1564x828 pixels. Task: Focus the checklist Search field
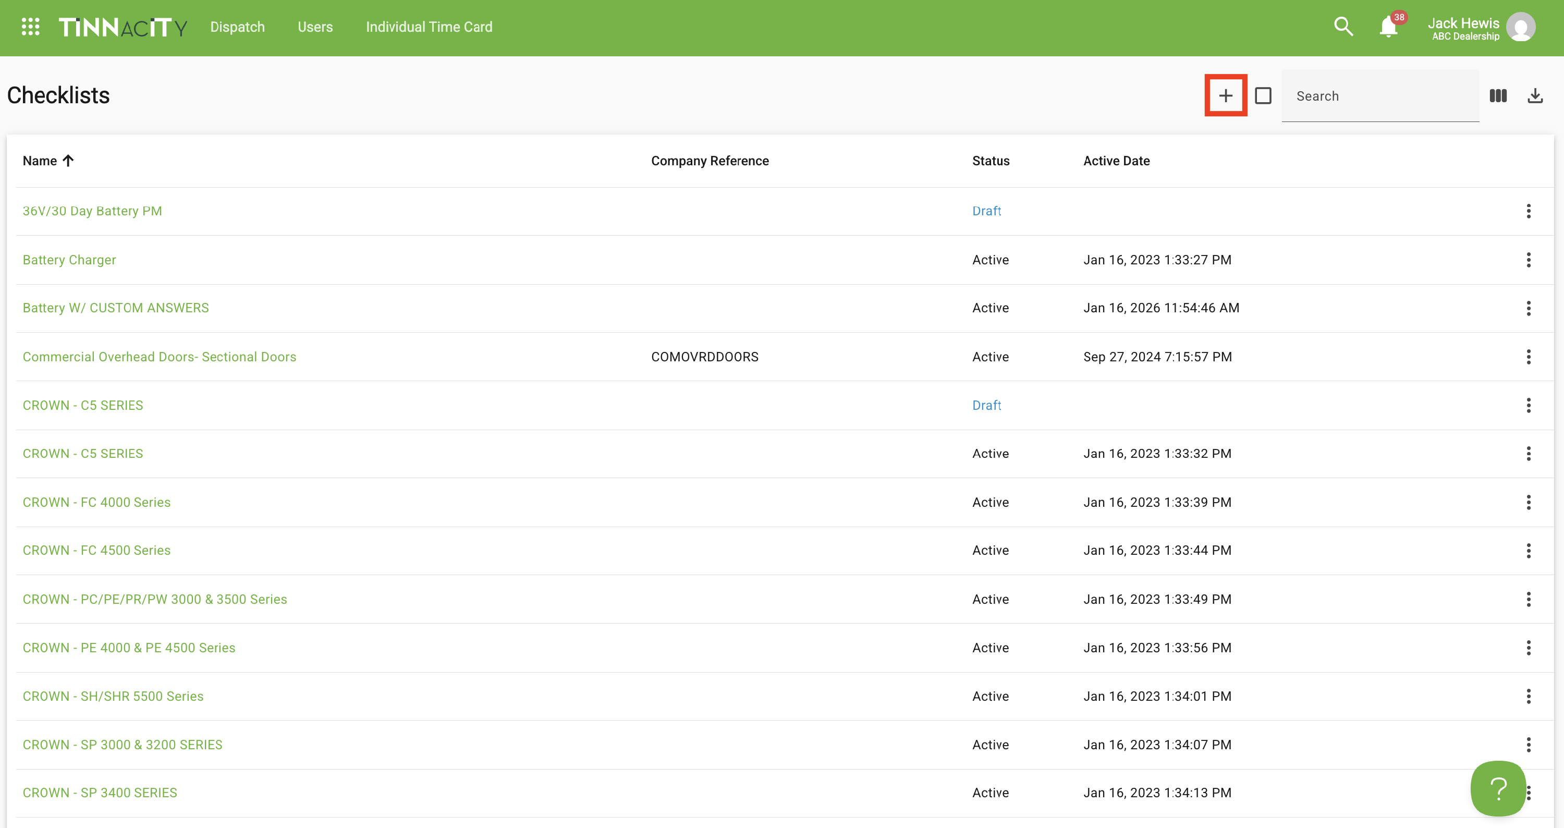click(1380, 96)
